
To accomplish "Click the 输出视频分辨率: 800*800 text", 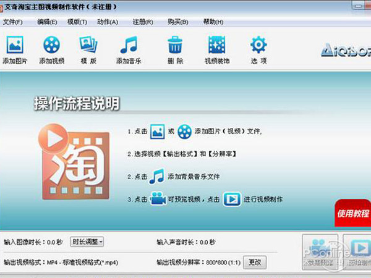I will tap(198, 263).
